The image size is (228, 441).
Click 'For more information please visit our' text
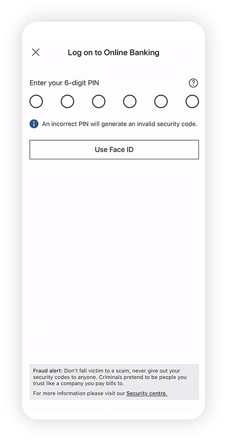pos(79,393)
